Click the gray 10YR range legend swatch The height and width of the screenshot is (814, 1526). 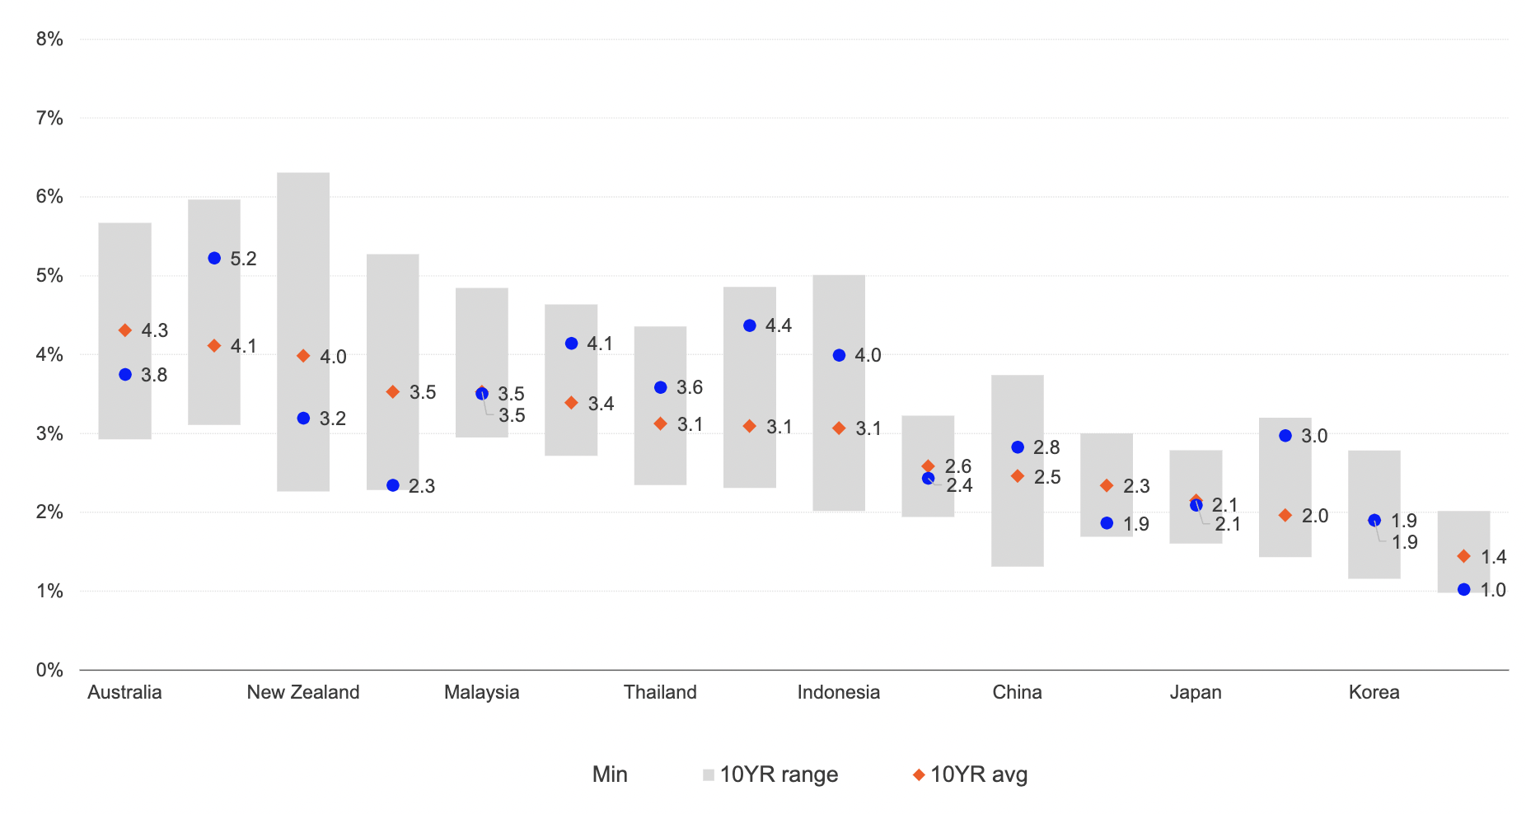coord(709,775)
